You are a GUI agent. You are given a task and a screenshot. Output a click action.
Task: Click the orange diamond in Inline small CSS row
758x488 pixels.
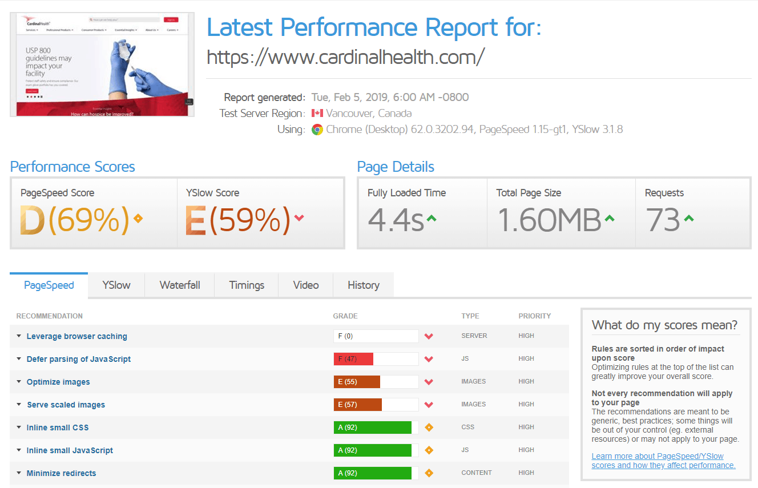pyautogui.click(x=429, y=427)
